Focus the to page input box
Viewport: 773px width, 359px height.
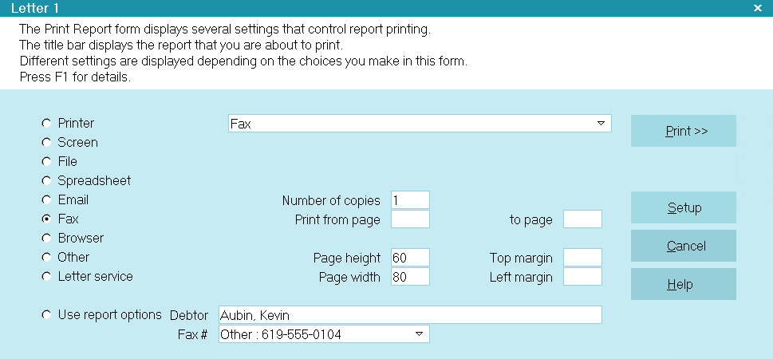click(582, 219)
